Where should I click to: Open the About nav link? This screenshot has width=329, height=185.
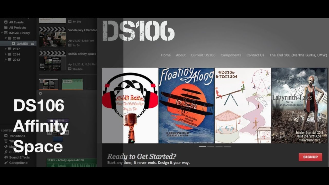[x=181, y=55]
